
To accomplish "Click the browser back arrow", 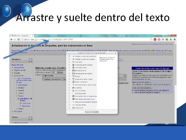I will [11, 39].
